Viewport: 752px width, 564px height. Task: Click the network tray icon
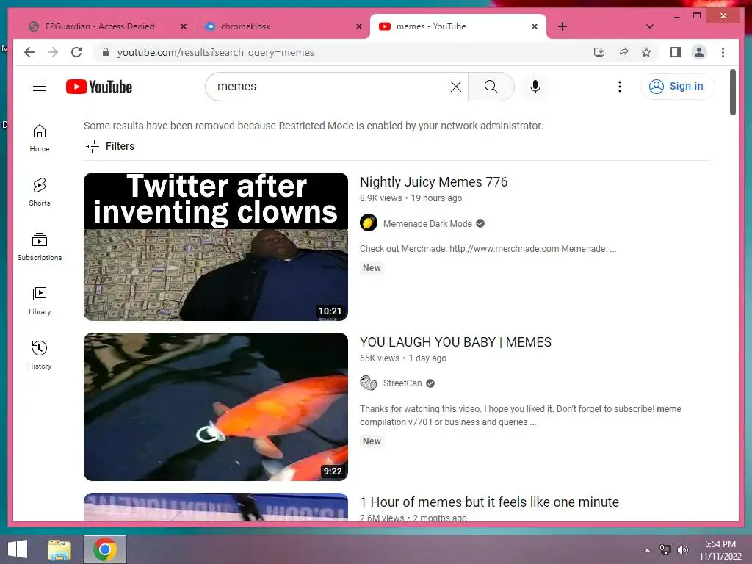(665, 550)
